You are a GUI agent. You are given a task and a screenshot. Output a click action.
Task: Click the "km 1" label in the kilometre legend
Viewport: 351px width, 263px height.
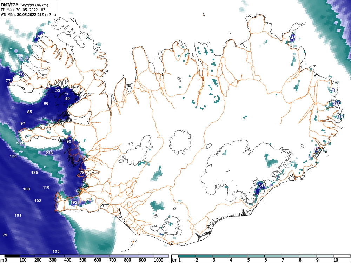(176, 260)
